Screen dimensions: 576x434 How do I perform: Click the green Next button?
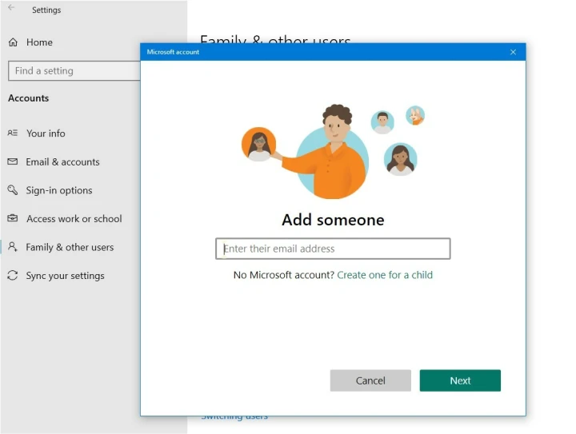pos(460,380)
